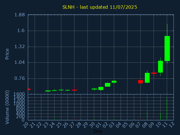180x135 pixels.
Task: Click the 'Day' axis title
Action: (98, 131)
